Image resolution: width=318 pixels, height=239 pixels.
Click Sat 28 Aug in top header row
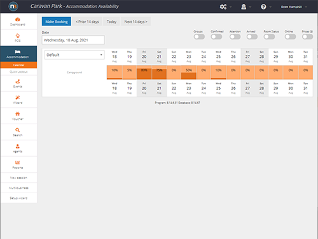261,57
